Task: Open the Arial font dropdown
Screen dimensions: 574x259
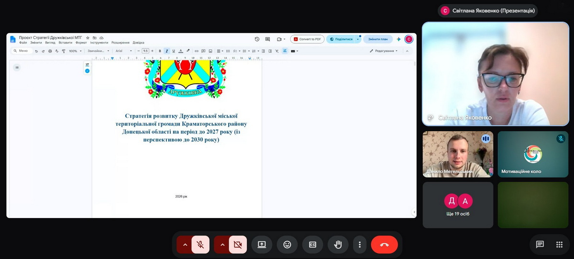Action: point(124,51)
